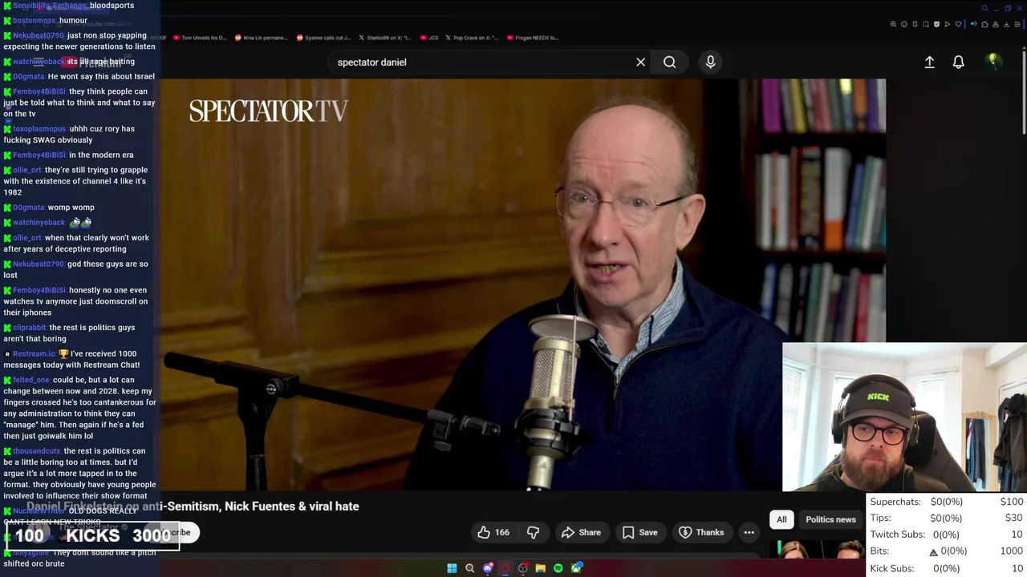Clear the YouTube search field text
The image size is (1027, 577).
tap(640, 62)
